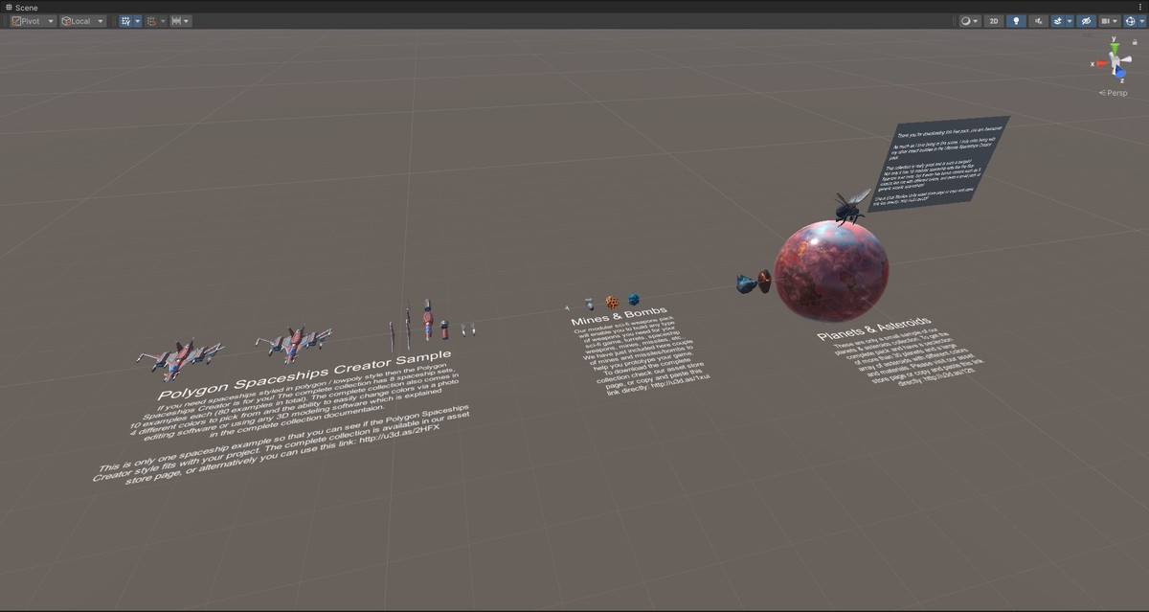Select the small gray bomb object
The width and height of the screenshot is (1149, 612).
coord(589,304)
